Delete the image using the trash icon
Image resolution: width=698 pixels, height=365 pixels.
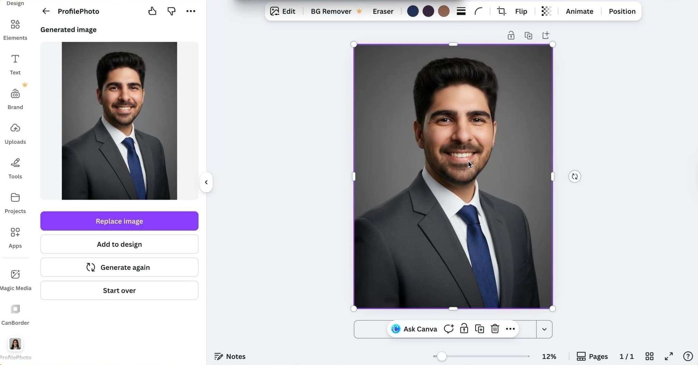[495, 329]
